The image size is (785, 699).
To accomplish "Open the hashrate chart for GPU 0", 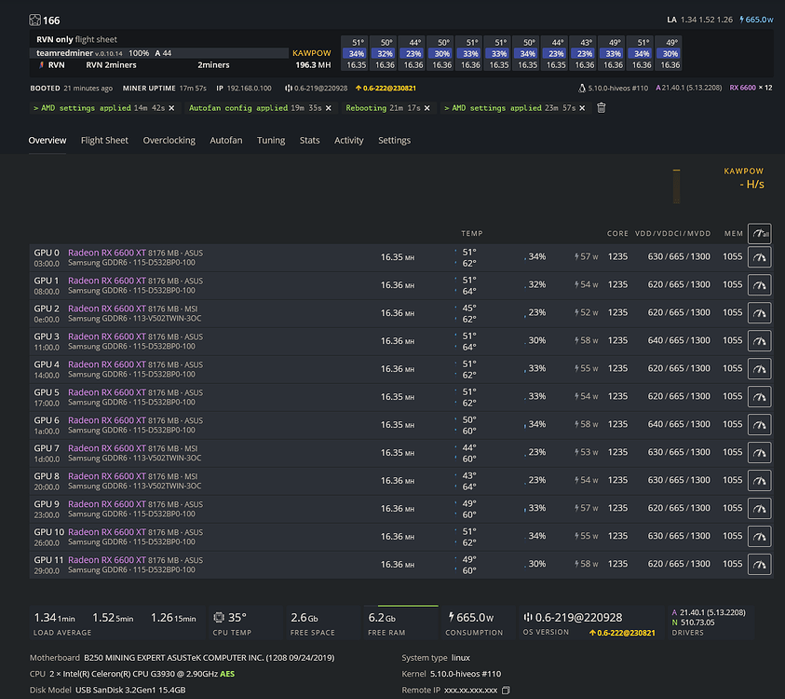I will tap(760, 256).
